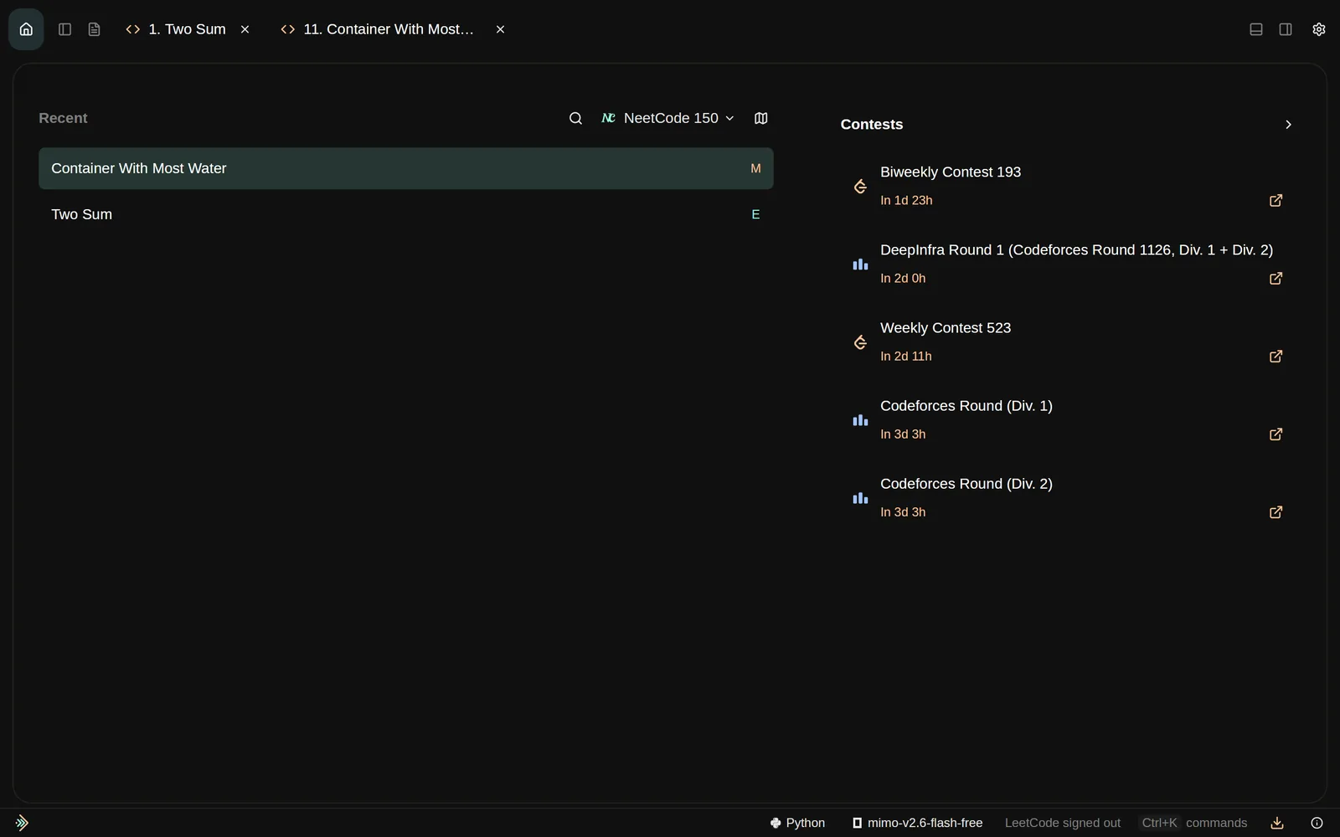
Task: Click the "Recent" section heading
Action: (63, 118)
